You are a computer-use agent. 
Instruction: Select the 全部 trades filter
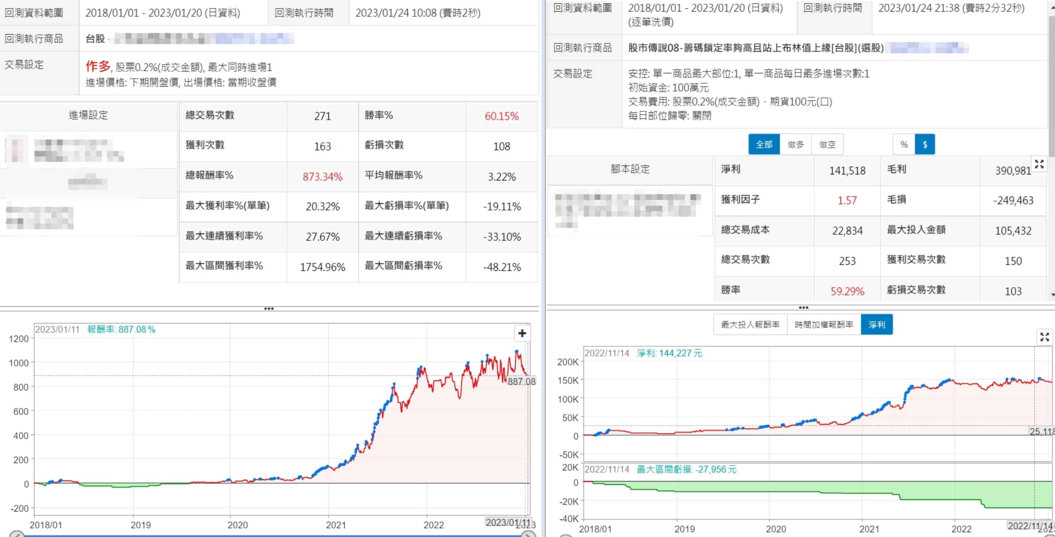[764, 145]
